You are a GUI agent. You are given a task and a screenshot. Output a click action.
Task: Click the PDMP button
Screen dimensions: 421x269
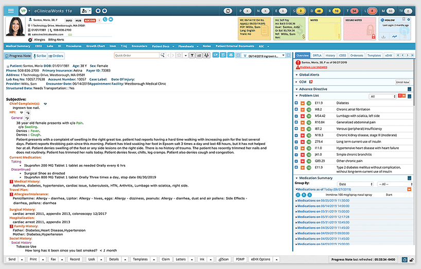pyautogui.click(x=240, y=259)
